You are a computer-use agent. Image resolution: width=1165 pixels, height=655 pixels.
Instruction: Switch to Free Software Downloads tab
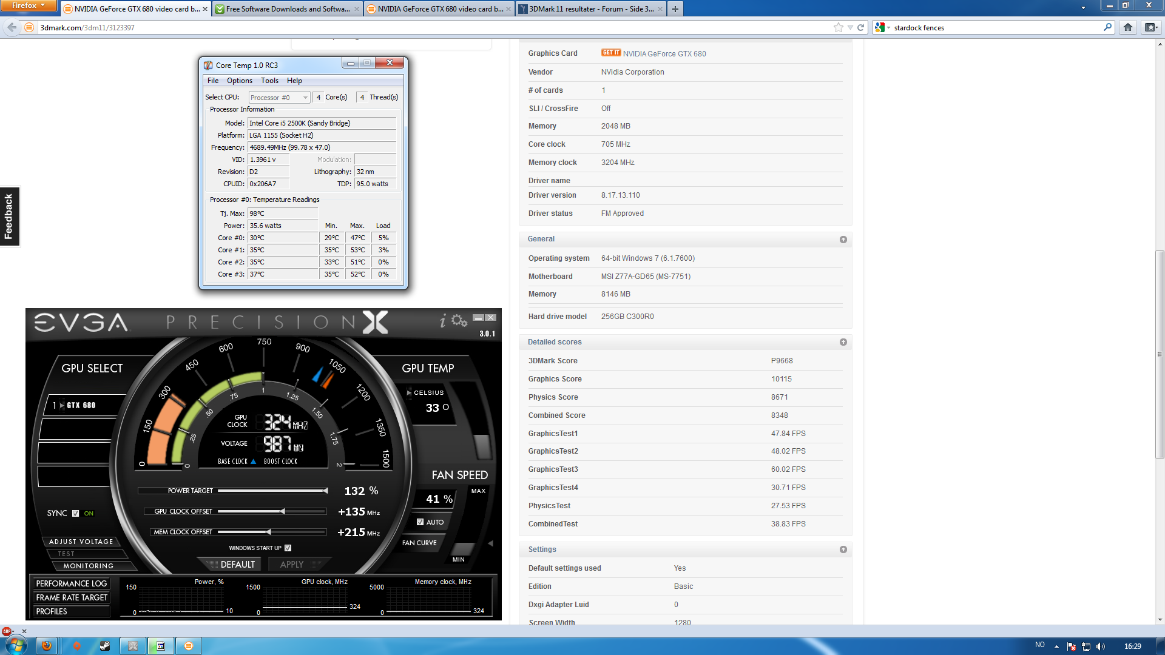click(288, 9)
